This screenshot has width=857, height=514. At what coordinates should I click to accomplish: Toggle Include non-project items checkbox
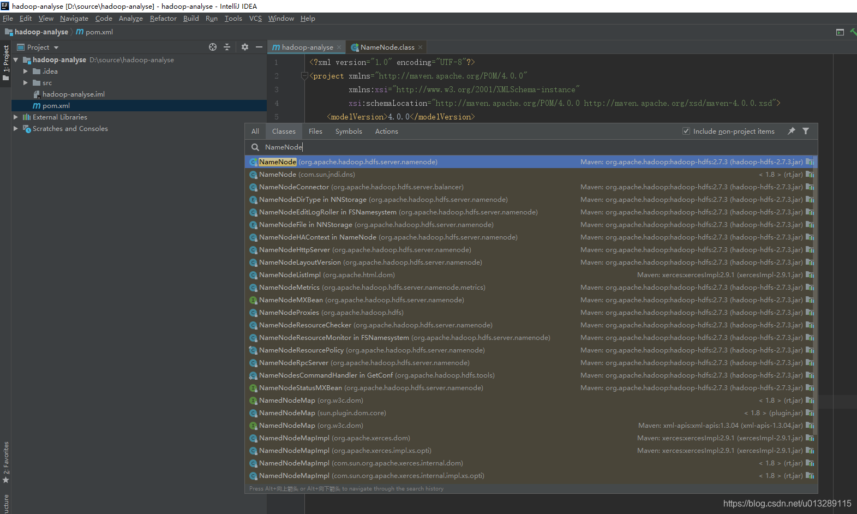coord(686,131)
